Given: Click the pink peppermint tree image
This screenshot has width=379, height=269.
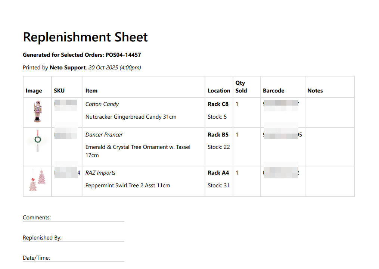Looking at the screenshot, I should (x=37, y=180).
